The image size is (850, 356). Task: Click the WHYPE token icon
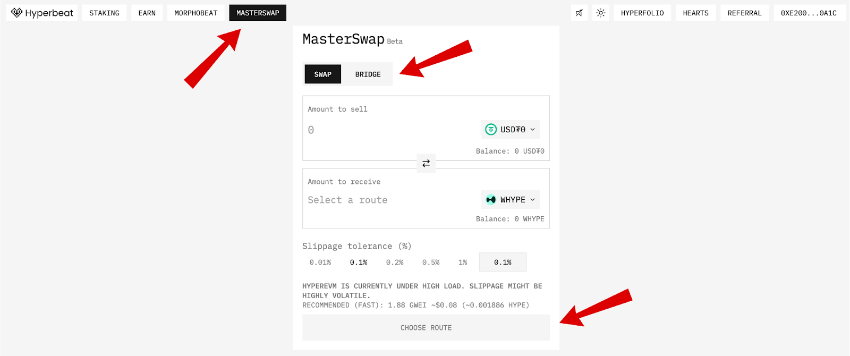(491, 200)
